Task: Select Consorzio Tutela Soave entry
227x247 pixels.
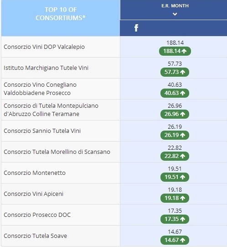Action: pyautogui.click(x=36, y=236)
